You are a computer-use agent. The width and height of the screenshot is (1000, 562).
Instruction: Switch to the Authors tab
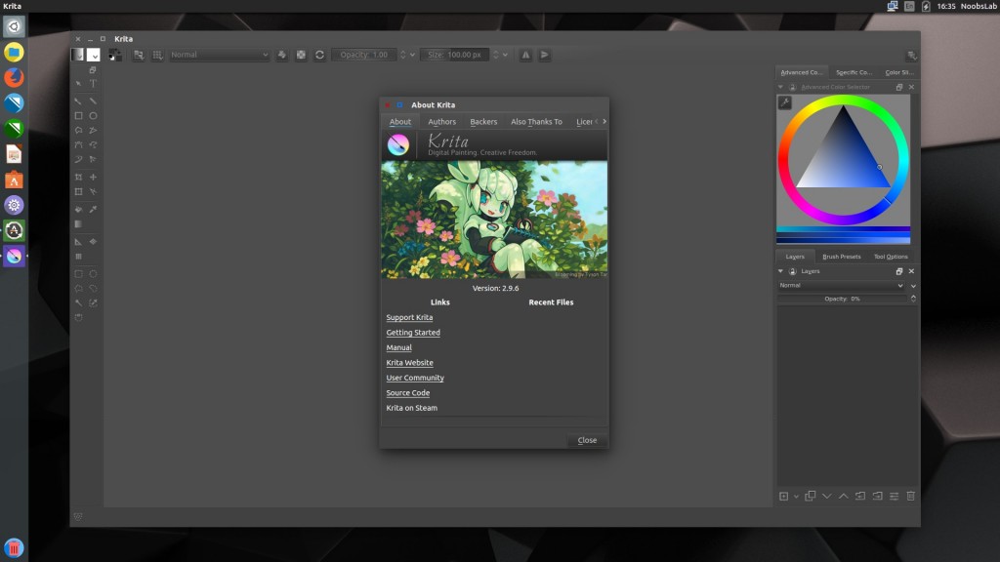(x=441, y=121)
